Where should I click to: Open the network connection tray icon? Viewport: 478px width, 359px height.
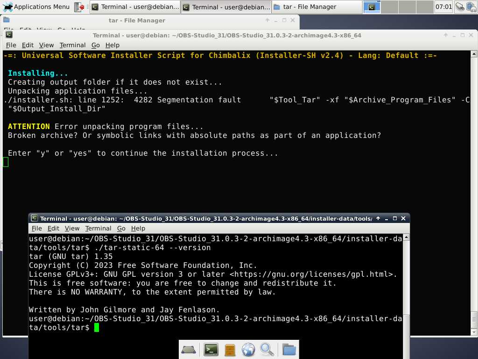tap(460, 7)
